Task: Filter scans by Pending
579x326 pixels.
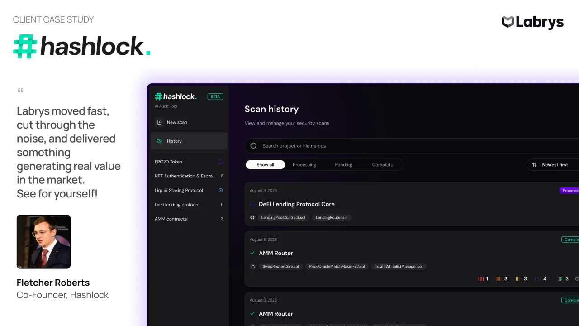Action: (x=343, y=165)
